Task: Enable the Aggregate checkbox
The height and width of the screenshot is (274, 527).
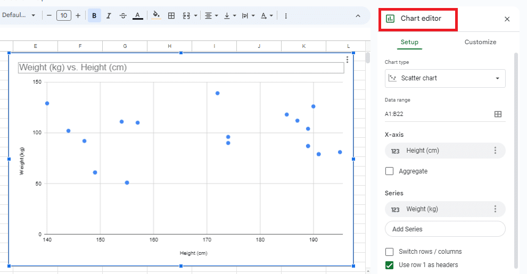Action: click(389, 171)
